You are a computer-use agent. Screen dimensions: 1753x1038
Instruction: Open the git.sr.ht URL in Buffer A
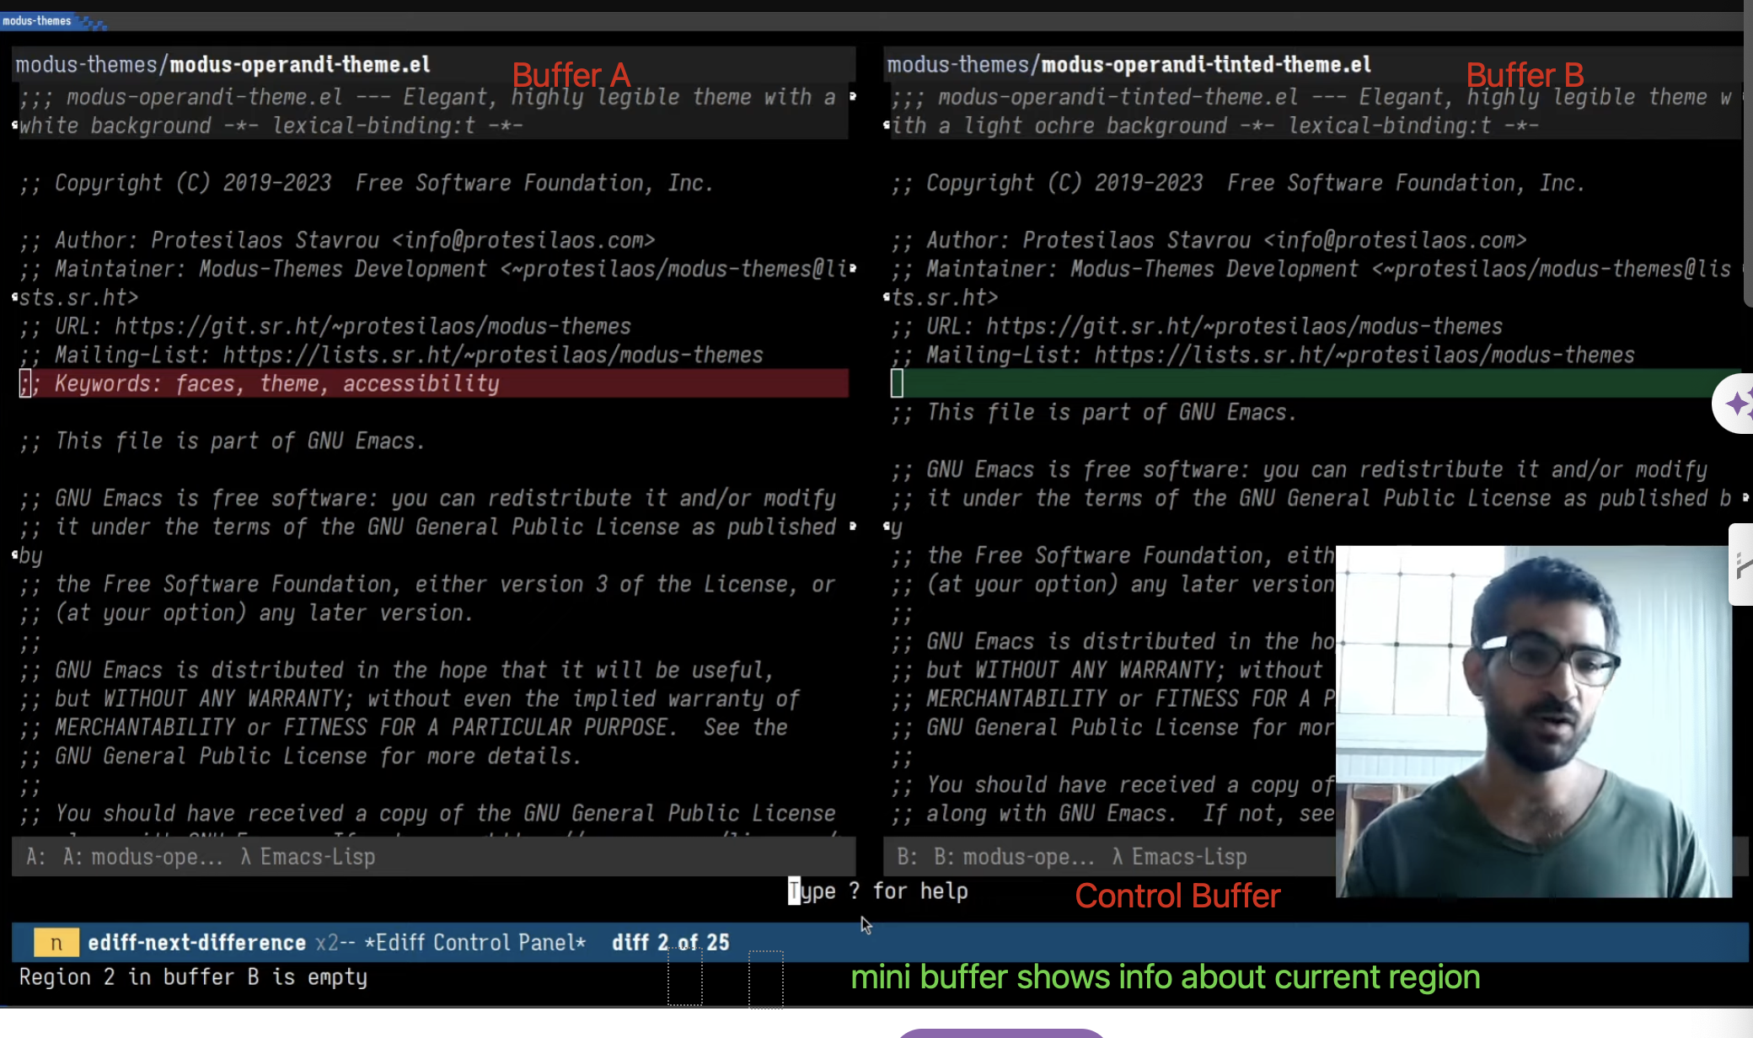[x=373, y=326]
